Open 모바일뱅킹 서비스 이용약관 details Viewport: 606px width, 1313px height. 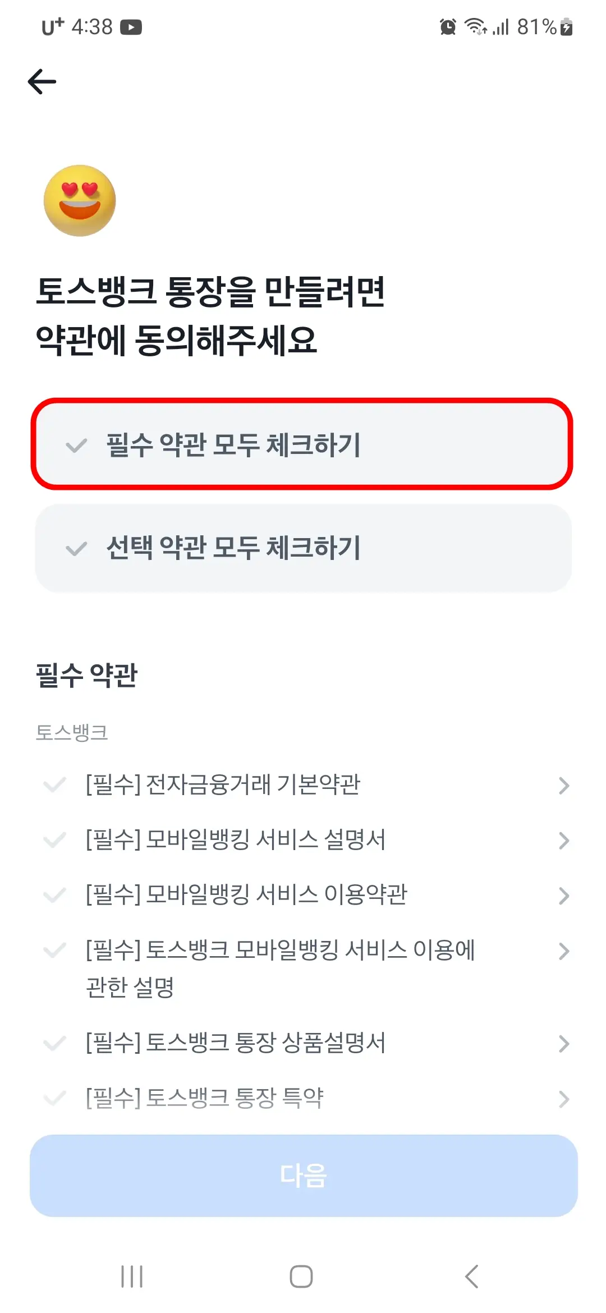point(564,895)
